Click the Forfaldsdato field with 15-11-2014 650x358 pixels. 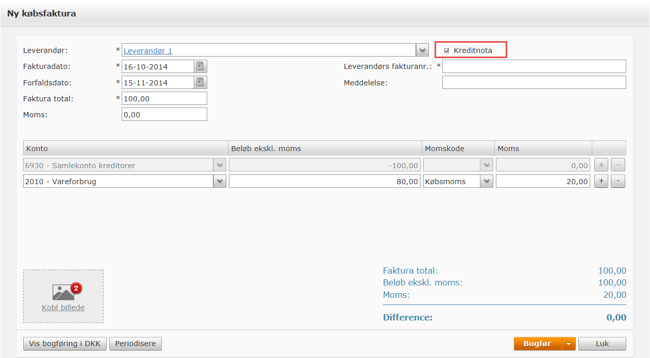coord(158,82)
